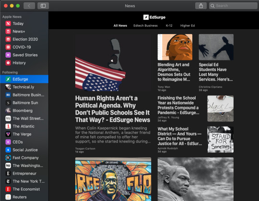
Task: Click the Baltimore Business Journal icon
Action: pos(8,95)
